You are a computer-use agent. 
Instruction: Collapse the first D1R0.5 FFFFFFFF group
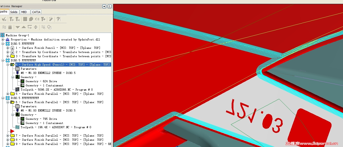(x=3, y=44)
